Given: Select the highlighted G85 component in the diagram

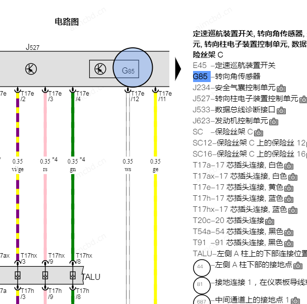Looking at the screenshot, I should click(133, 67).
